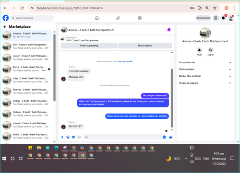Search in conversation magnifier icon
Screen dimensions: 240x173
pos(211,50)
